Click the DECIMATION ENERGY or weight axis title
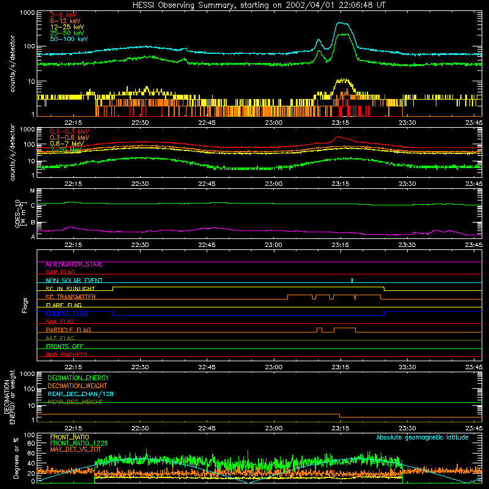 9,397
